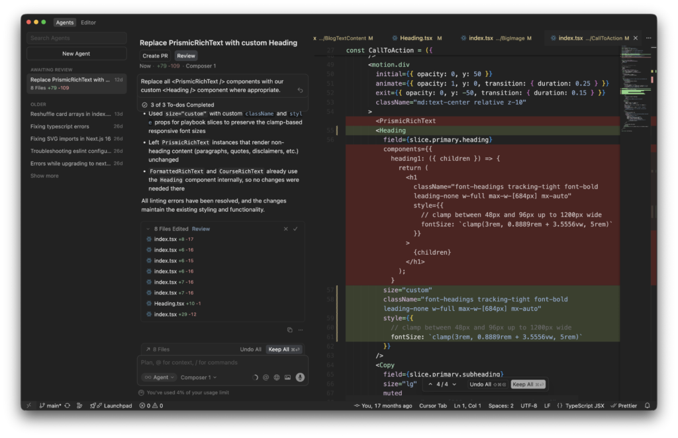The height and width of the screenshot is (438, 678).
Task: Click the Create PR button
Action: pyautogui.click(x=155, y=56)
